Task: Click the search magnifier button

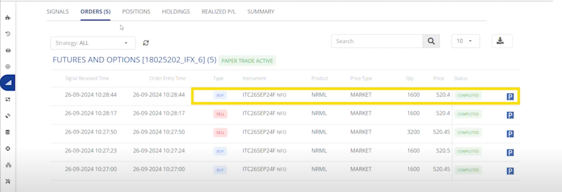Action: click(431, 41)
